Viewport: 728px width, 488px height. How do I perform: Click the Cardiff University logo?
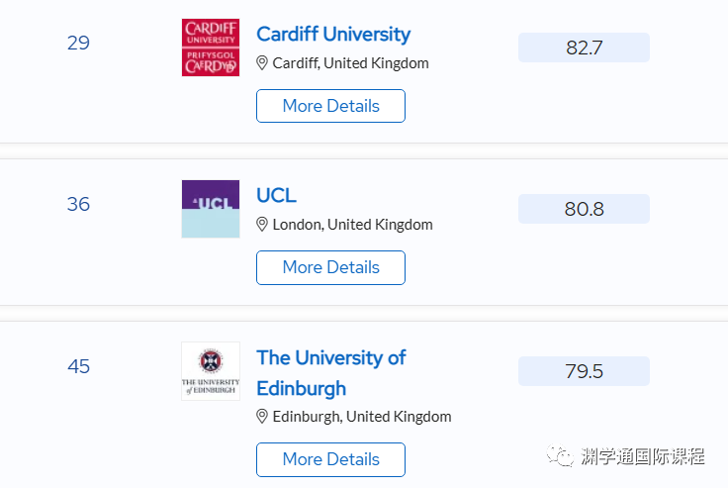(211, 48)
